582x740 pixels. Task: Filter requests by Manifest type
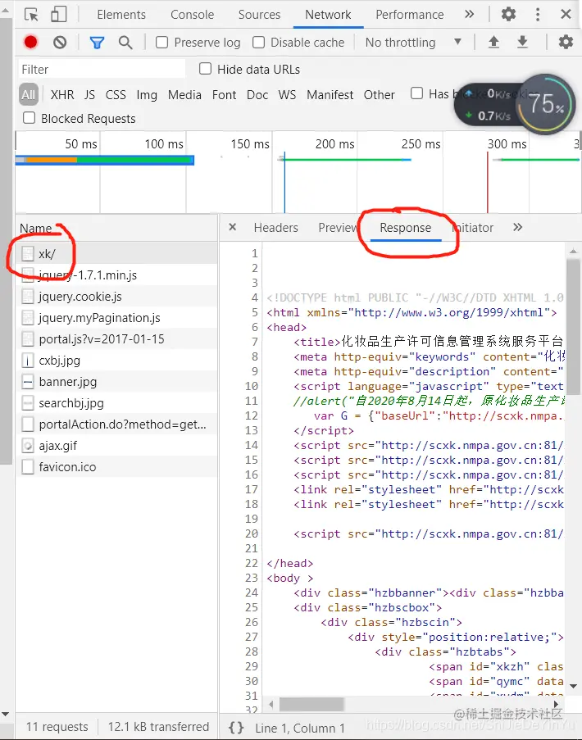coord(330,95)
